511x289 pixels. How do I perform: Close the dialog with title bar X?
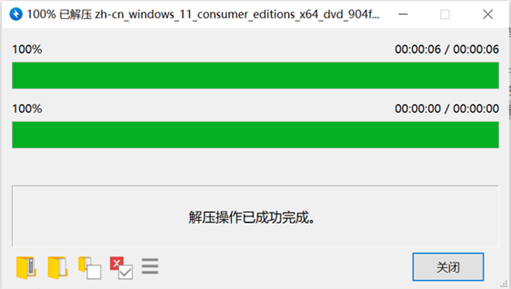tap(488, 14)
